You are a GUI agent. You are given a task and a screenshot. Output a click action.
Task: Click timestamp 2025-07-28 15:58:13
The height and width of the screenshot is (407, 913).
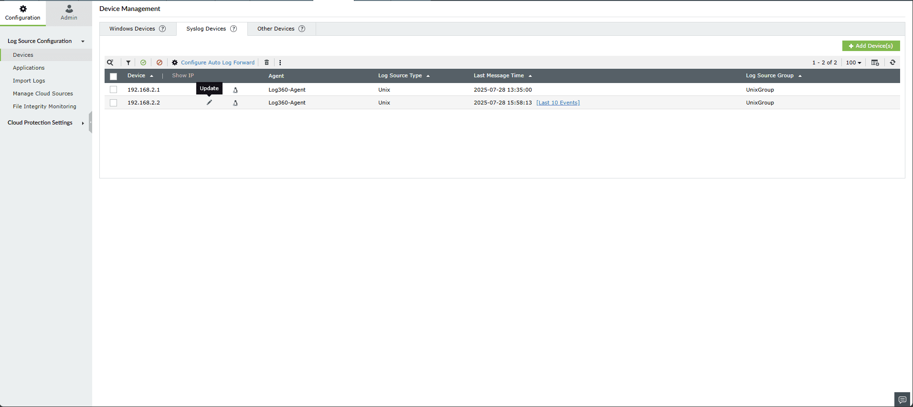point(503,103)
